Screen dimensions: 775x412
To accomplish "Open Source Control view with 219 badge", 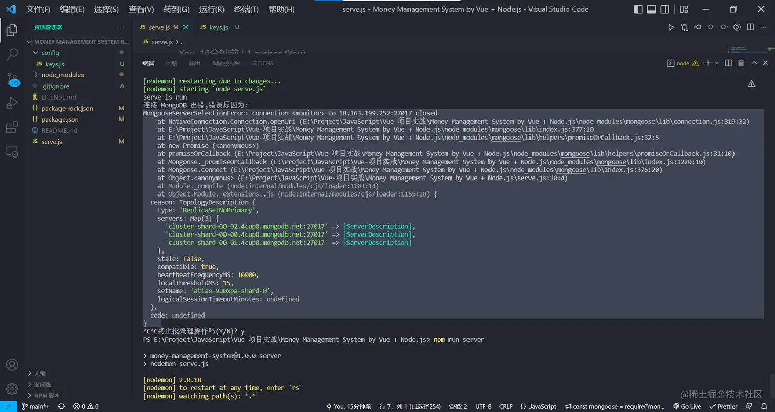I will 12,79.
